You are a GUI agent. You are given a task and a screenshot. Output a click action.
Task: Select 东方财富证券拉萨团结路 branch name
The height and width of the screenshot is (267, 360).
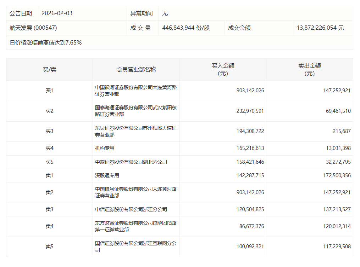tap(136, 226)
